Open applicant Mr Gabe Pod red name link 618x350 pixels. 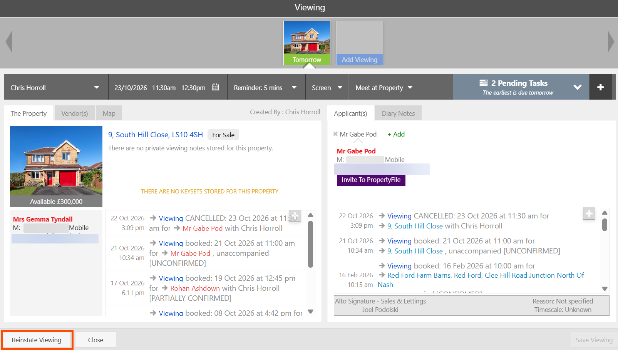[356, 151]
